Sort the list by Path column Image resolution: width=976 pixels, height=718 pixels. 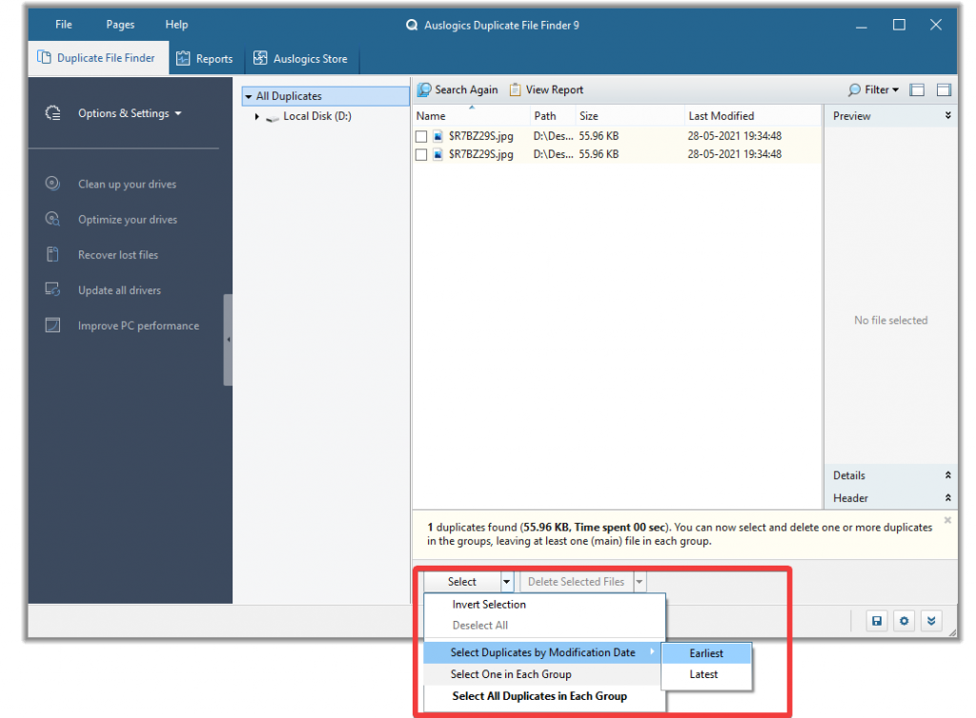tap(553, 115)
